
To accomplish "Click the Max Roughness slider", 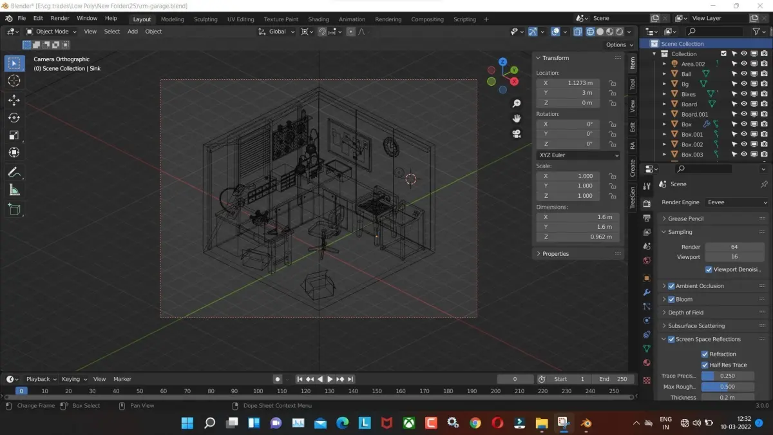I will click(727, 387).
